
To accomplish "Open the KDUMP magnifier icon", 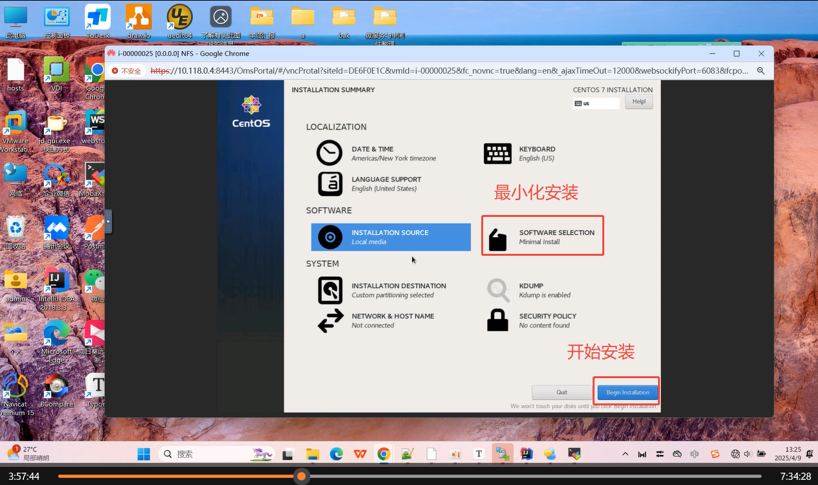I will pyautogui.click(x=497, y=290).
